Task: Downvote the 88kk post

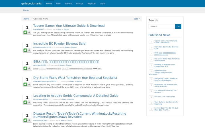Action: tap(29, 68)
